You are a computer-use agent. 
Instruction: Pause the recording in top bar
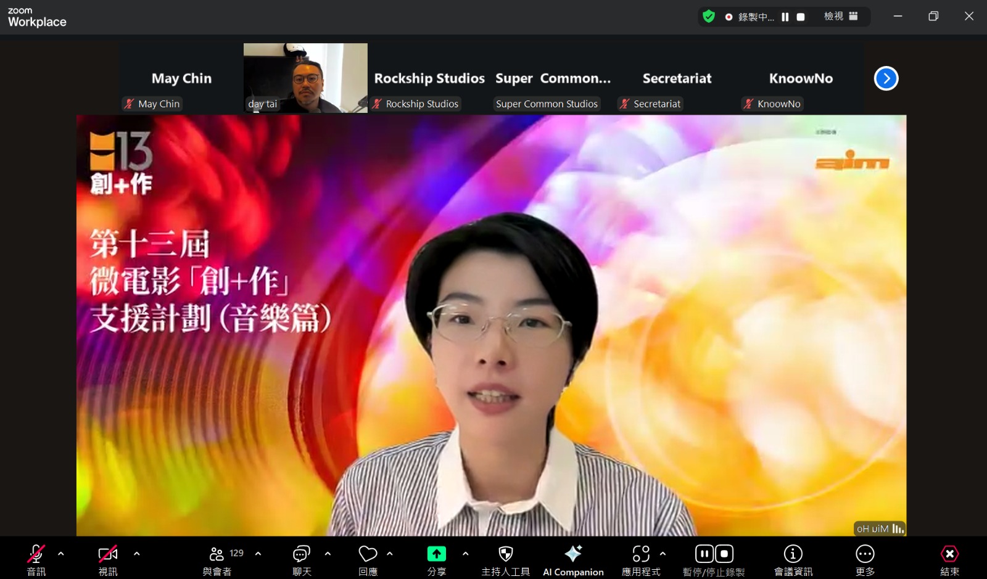click(785, 17)
